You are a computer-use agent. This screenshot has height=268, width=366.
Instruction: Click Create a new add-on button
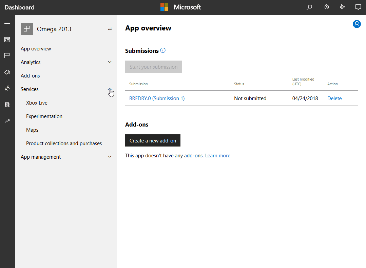153,140
